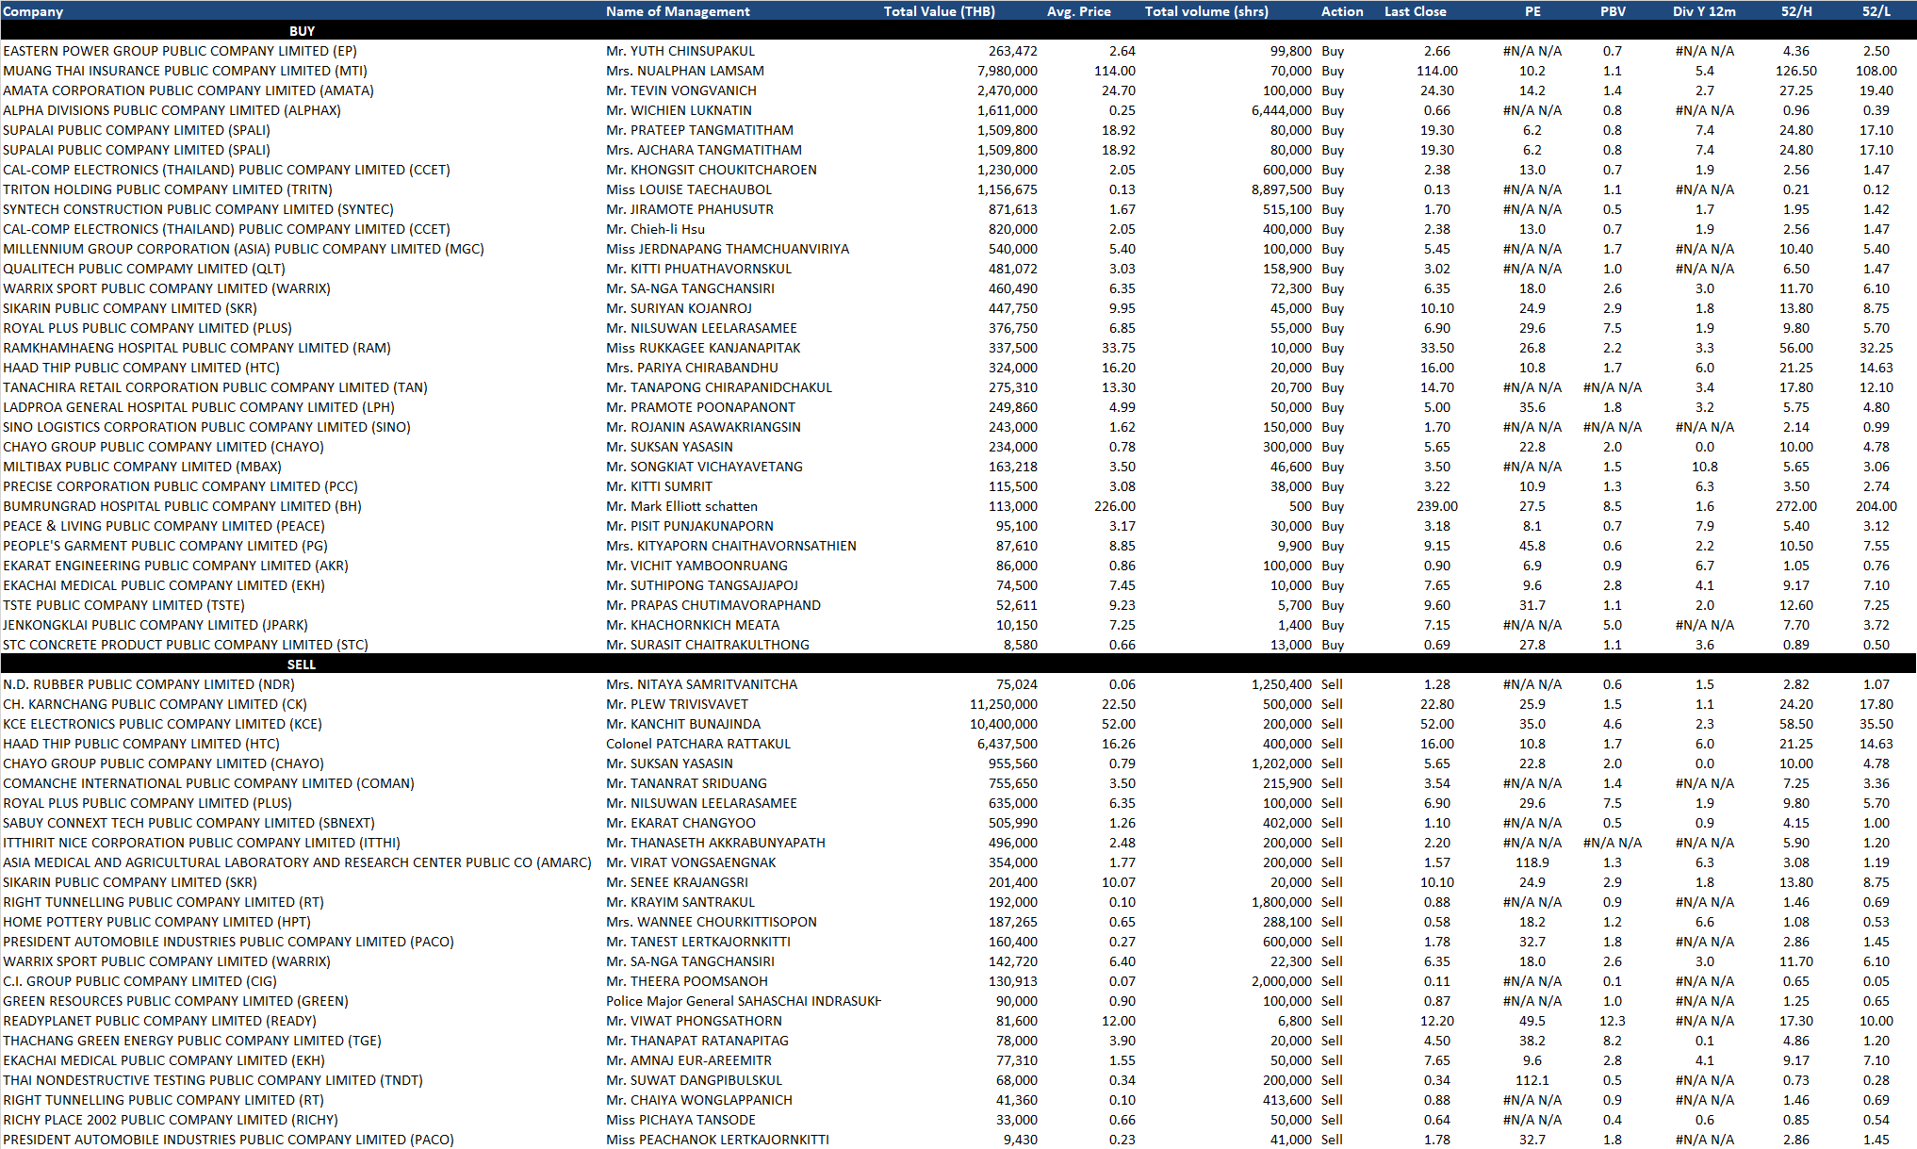
Task: Click STC Concrete Product (STC) cell
Action: 186,645
